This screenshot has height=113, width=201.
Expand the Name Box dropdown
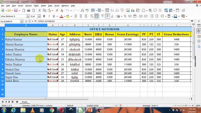click(22, 21)
